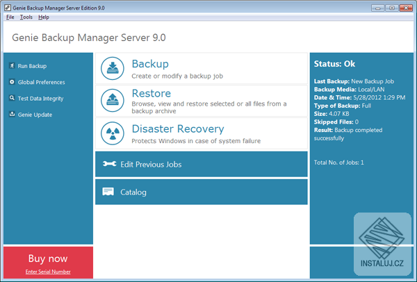
Task: Follow the Enter Serial Number link
Action: (48, 270)
